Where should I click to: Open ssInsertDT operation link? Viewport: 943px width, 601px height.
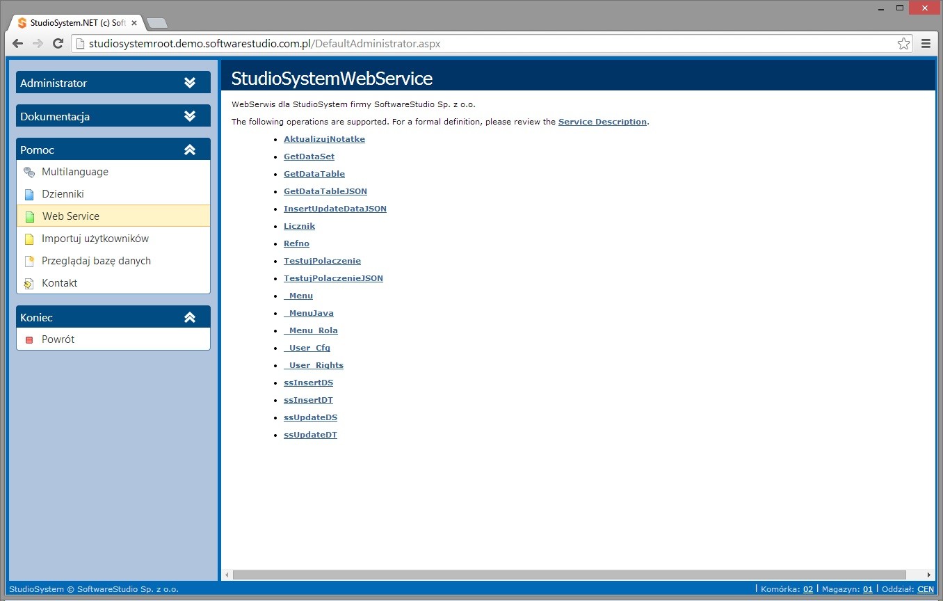tap(308, 400)
